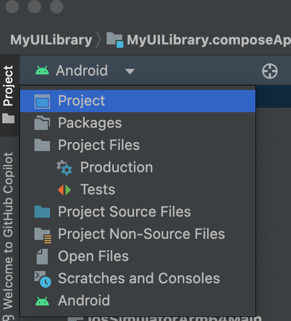Open Welcome to GitHub Copilot side tab

coord(8,230)
